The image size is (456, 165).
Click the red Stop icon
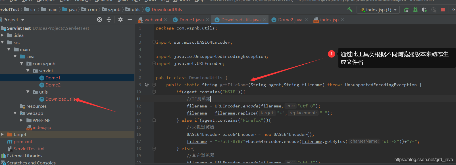pyautogui.click(x=443, y=10)
